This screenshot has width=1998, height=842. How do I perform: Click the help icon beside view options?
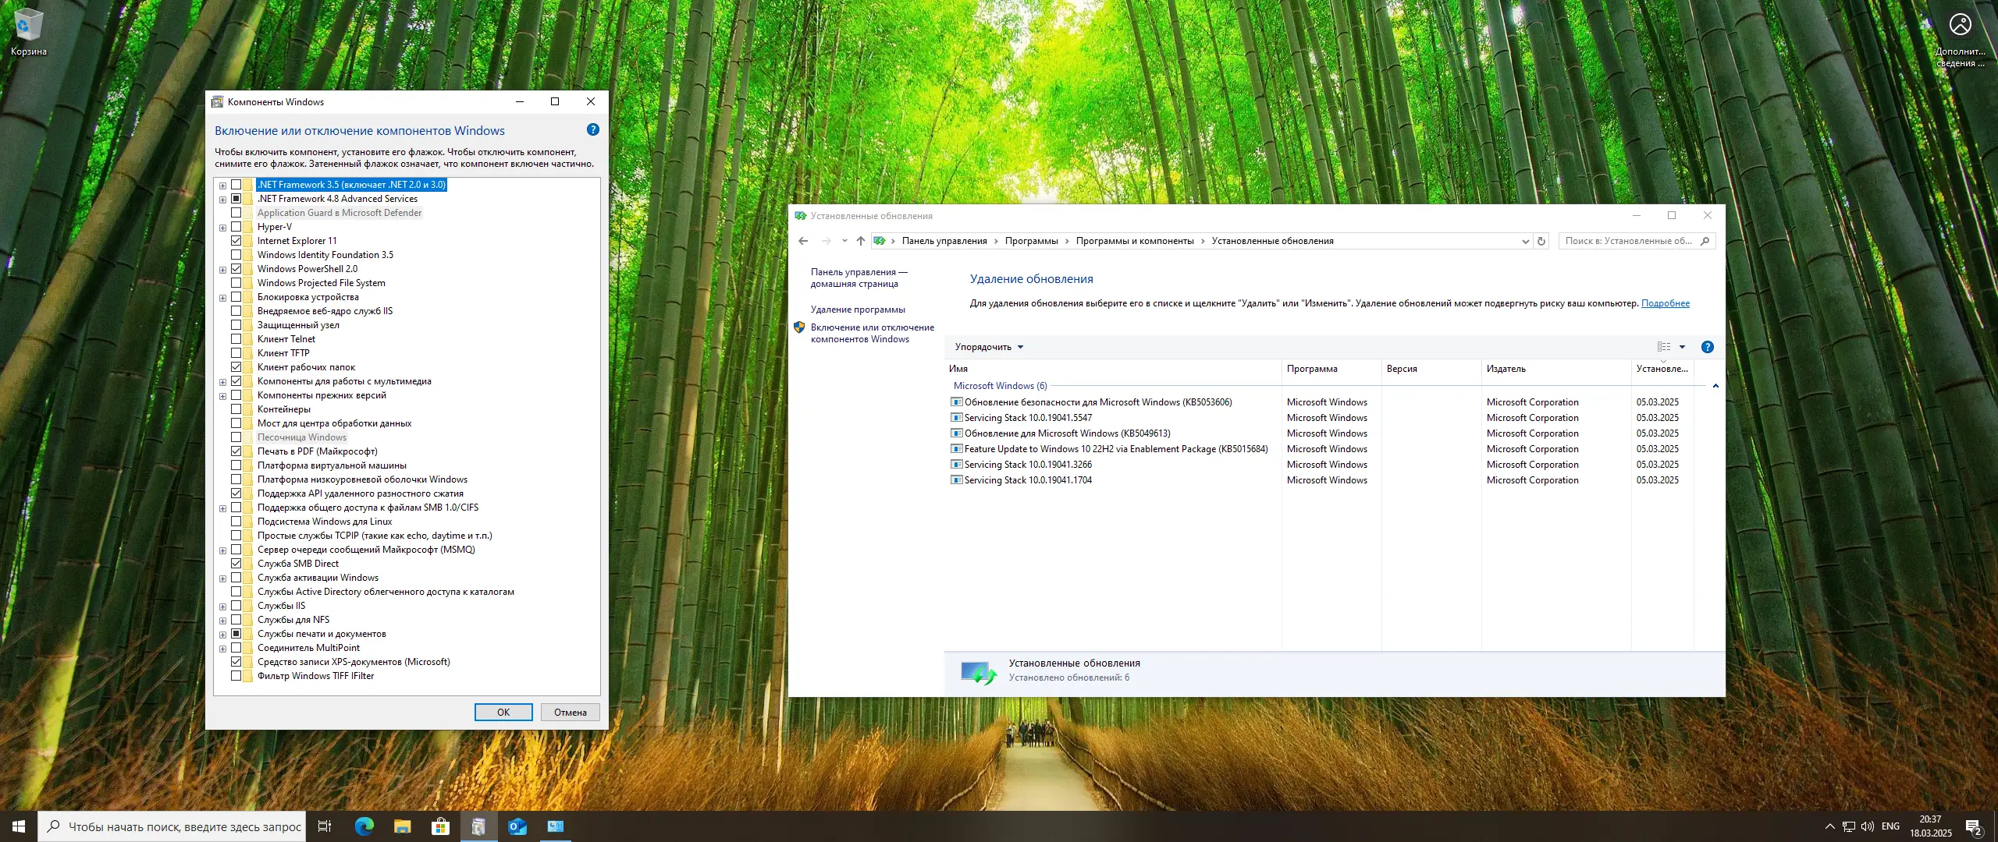(x=1707, y=347)
